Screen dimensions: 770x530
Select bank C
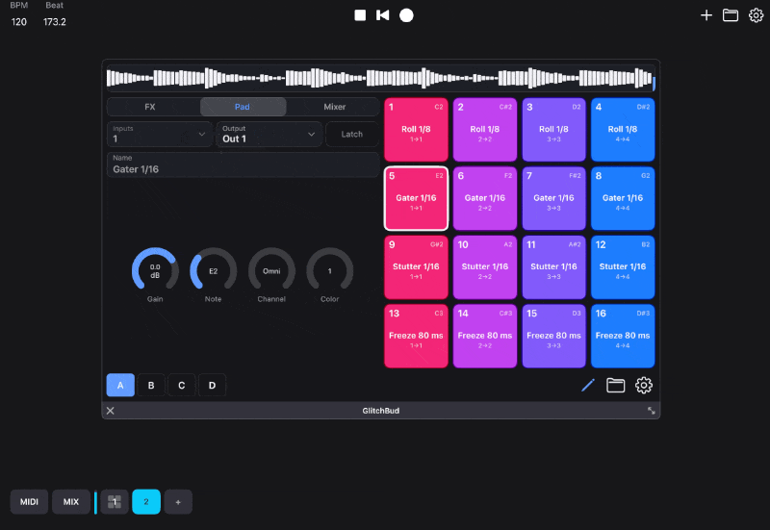click(x=182, y=385)
